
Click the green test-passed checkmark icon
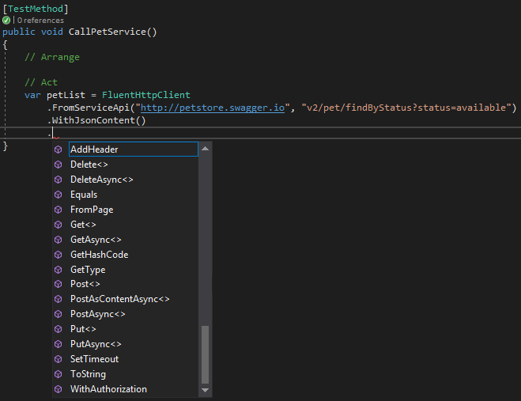coord(6,21)
